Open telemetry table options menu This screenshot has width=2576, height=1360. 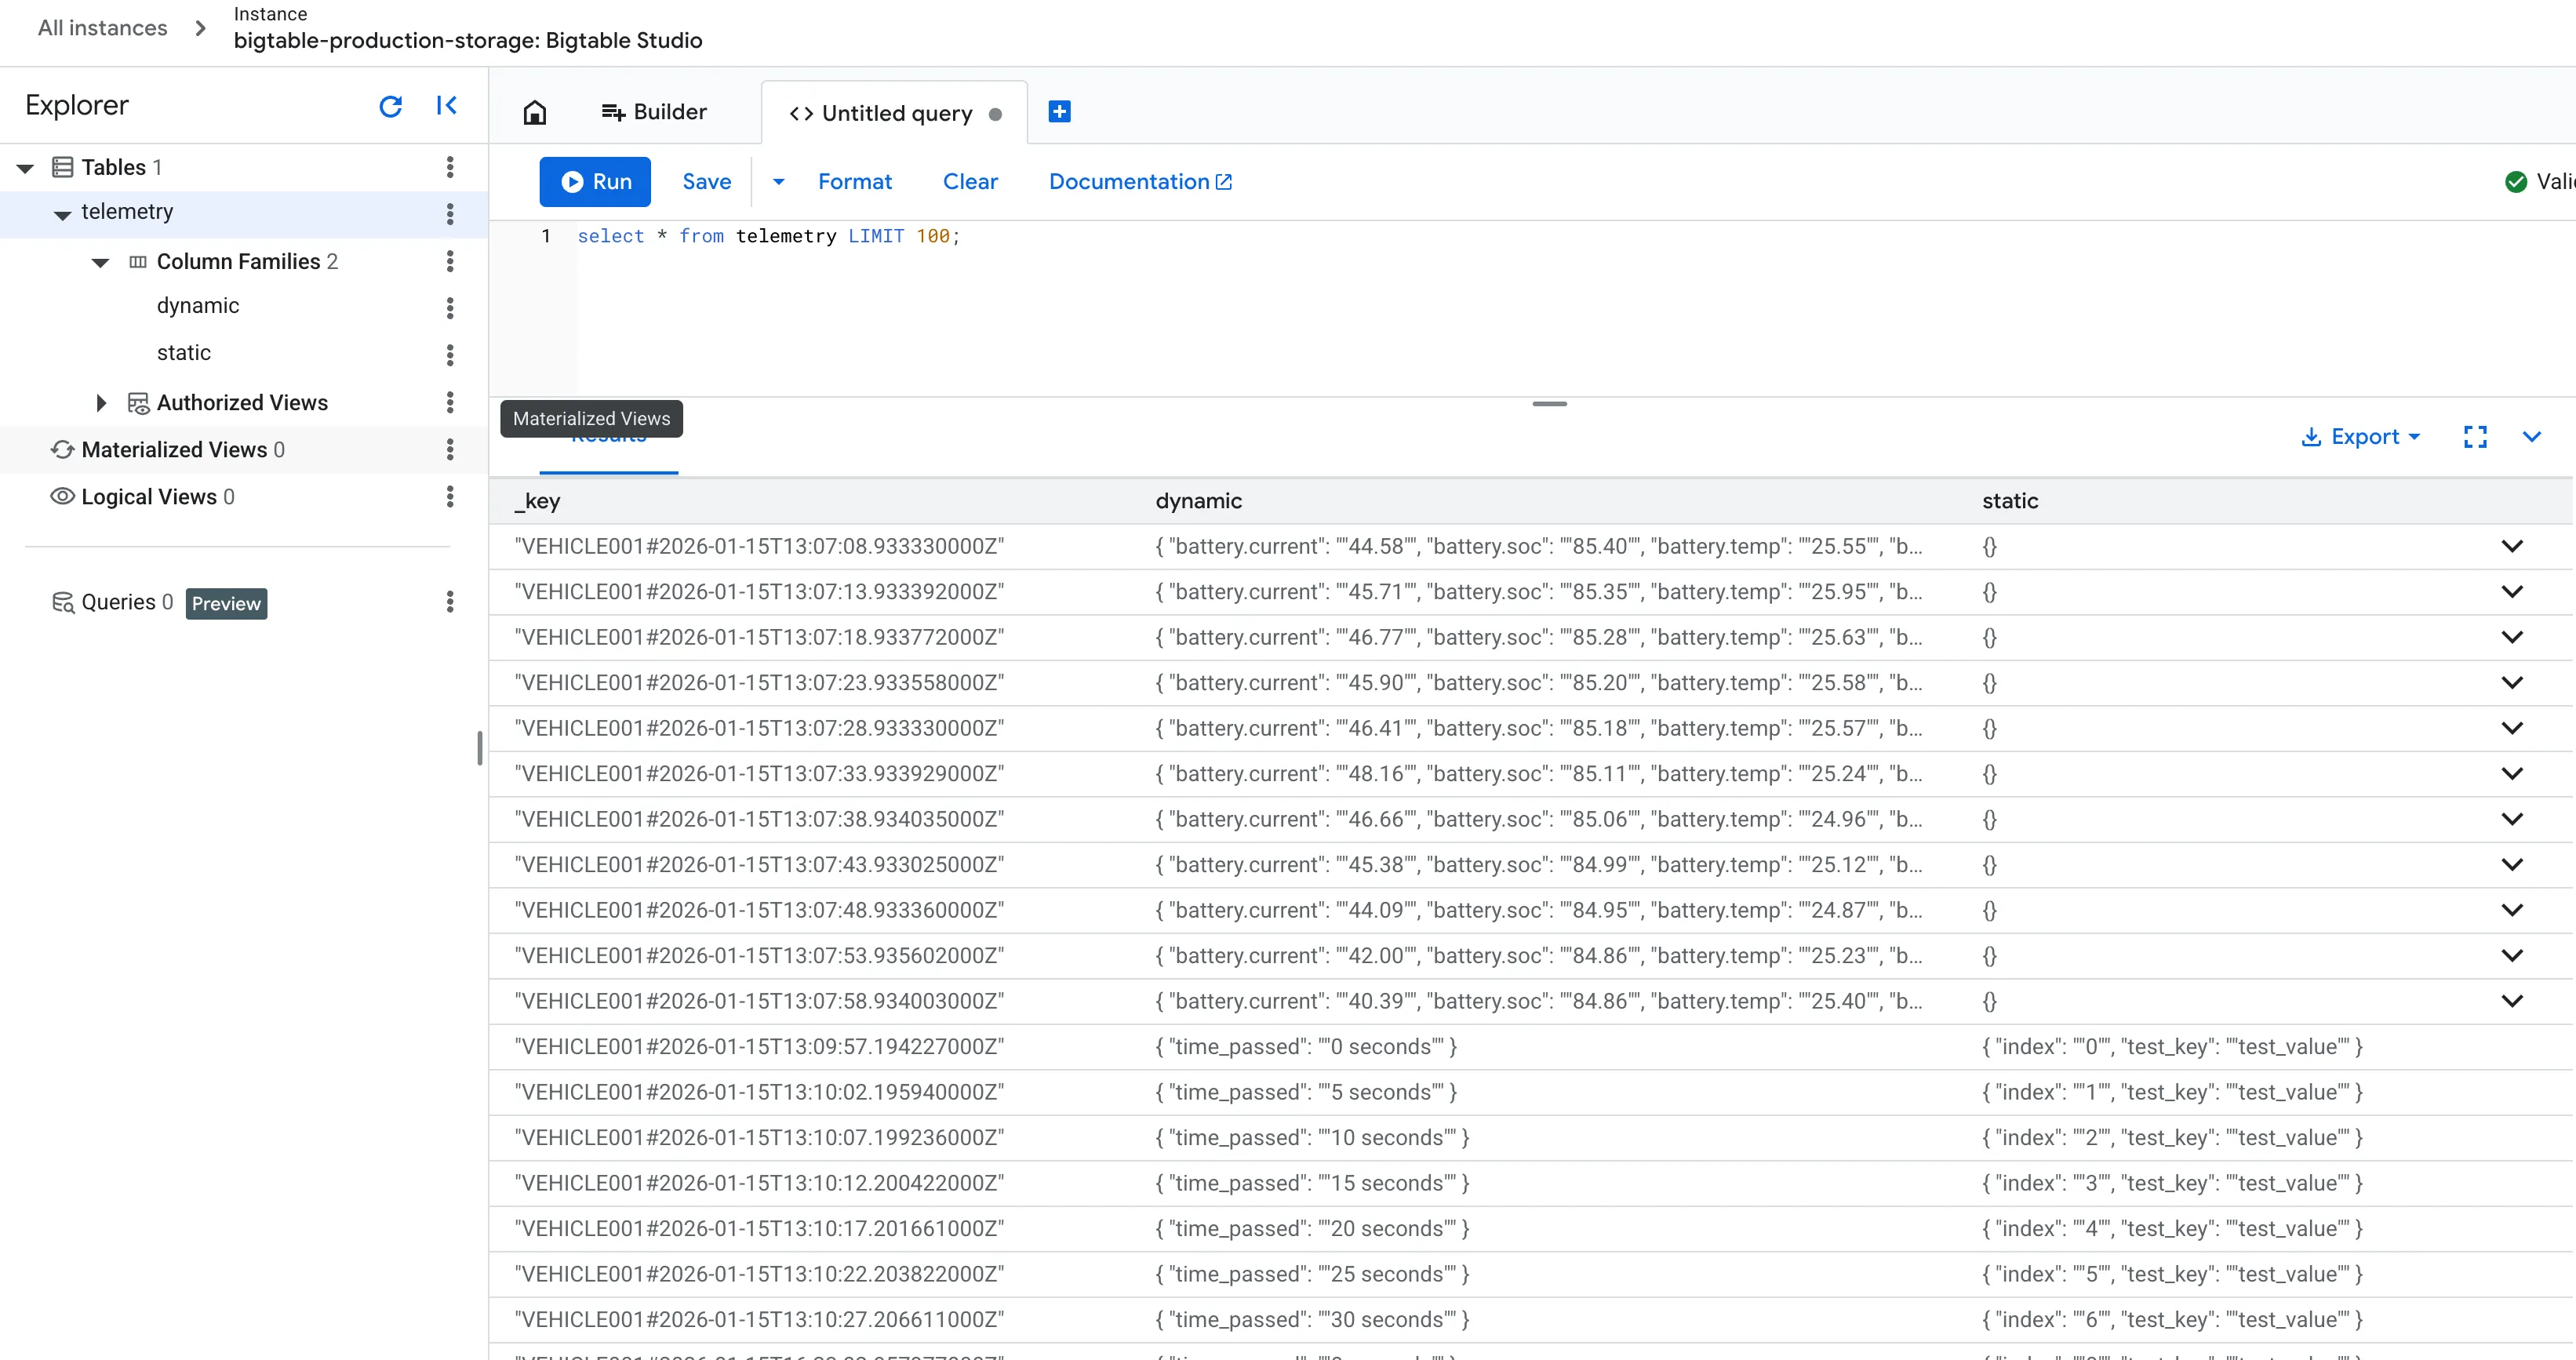coord(450,213)
